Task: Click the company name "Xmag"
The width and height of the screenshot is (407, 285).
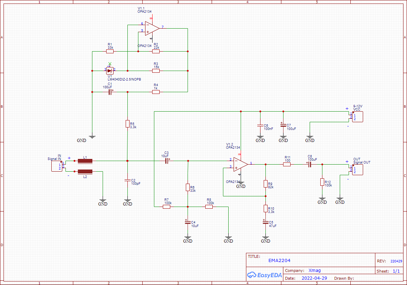Action: [x=315, y=270]
